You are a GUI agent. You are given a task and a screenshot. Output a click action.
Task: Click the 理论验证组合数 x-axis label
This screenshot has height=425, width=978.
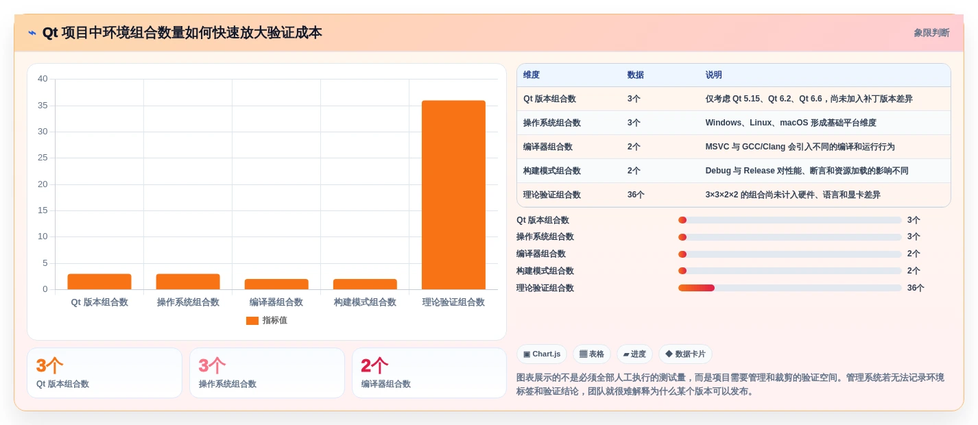pyautogui.click(x=453, y=302)
